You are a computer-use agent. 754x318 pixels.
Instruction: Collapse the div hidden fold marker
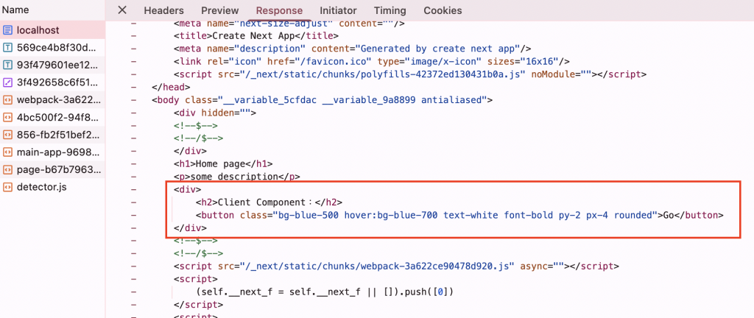pos(133,113)
